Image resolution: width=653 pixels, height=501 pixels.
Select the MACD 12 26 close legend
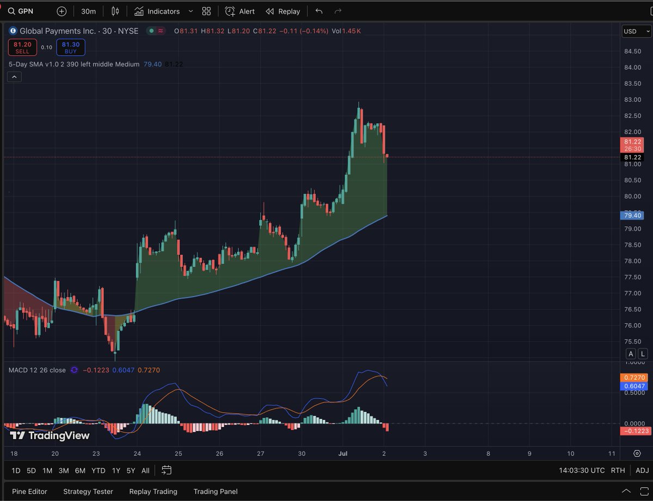(37, 370)
